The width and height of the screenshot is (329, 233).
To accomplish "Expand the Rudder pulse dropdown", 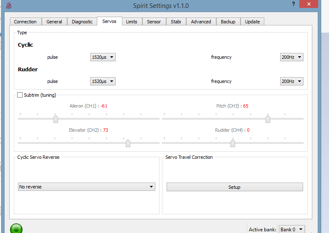I will pyautogui.click(x=103, y=81).
